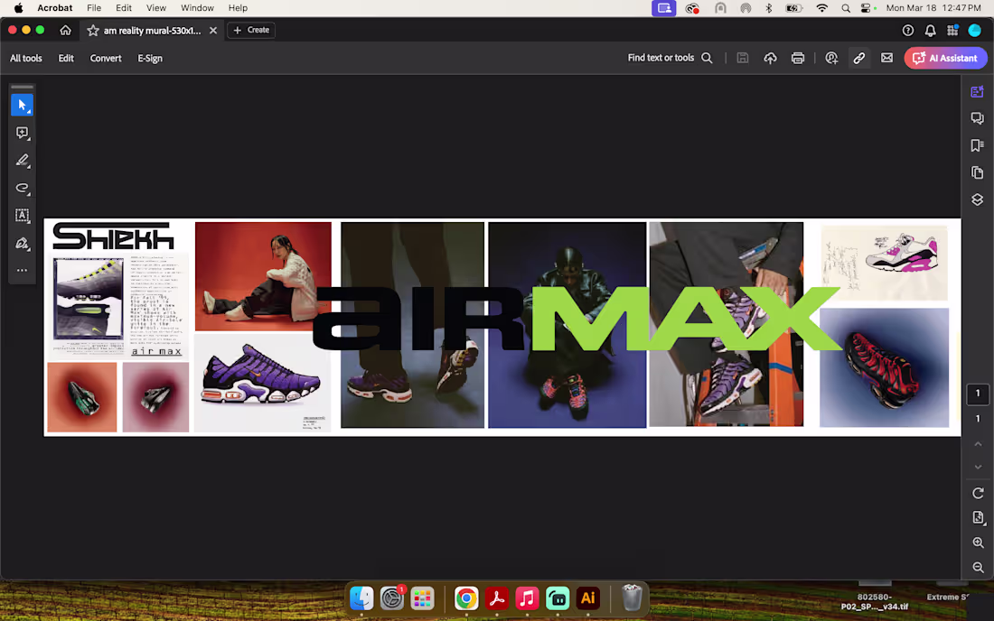Switch to am reality mural tab

[x=152, y=31]
